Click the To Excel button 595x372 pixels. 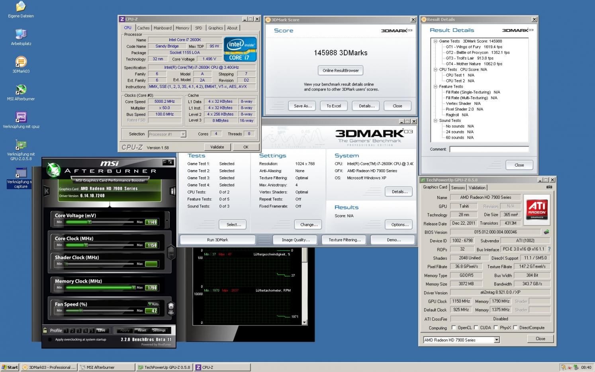coord(334,106)
